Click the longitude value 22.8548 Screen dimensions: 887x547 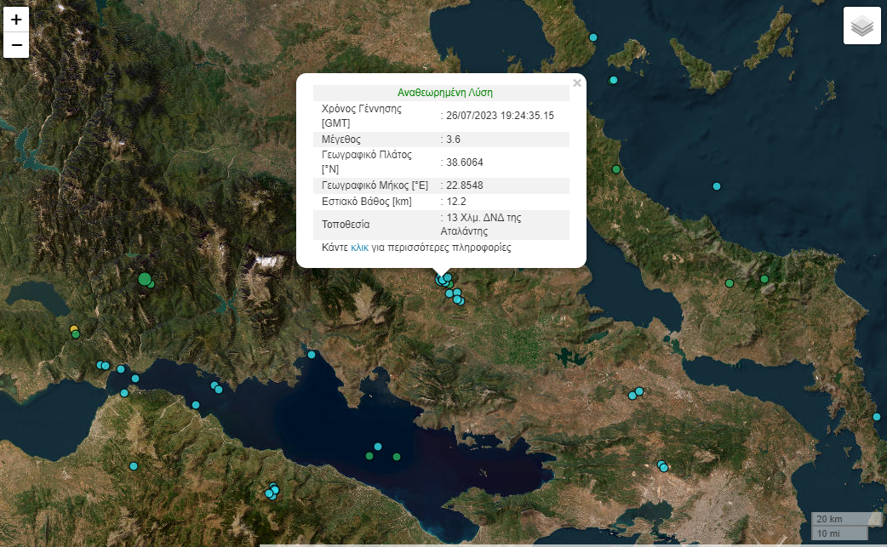pyautogui.click(x=465, y=185)
